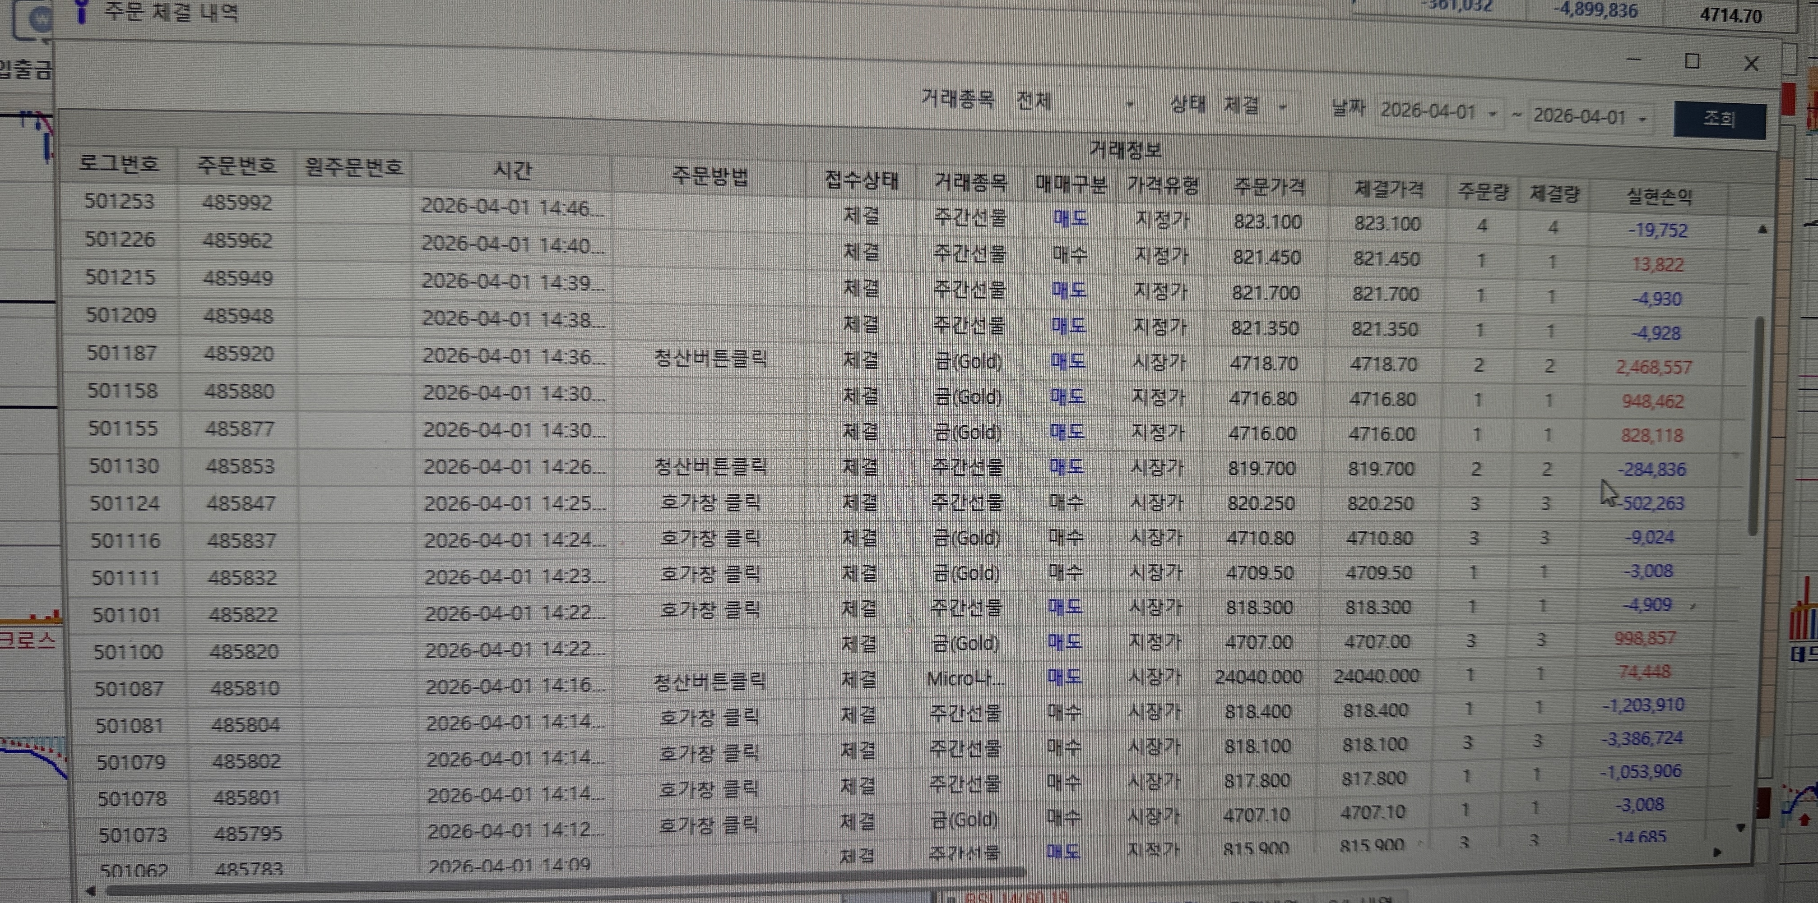Image resolution: width=1818 pixels, height=903 pixels.
Task: Click loss value -19,752
Action: coord(1657,230)
